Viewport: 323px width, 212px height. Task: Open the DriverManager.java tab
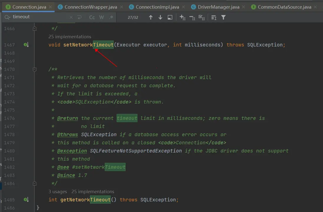coord(218,7)
